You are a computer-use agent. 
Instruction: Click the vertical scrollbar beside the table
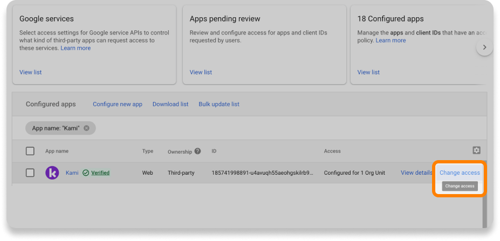[485, 194]
